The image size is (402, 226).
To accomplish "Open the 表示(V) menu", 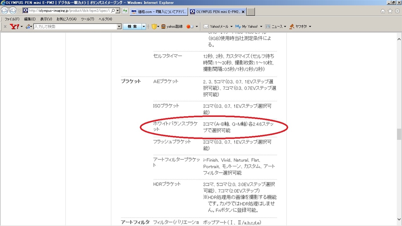I will (46, 19).
